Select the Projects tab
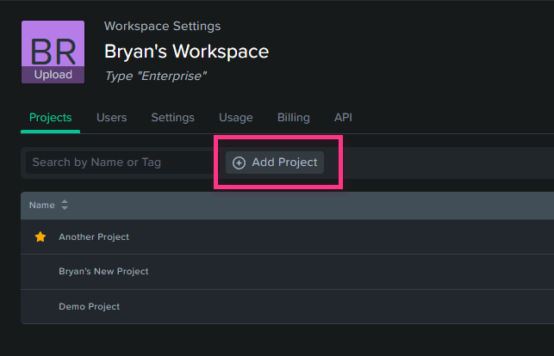The width and height of the screenshot is (554, 356). coord(51,117)
